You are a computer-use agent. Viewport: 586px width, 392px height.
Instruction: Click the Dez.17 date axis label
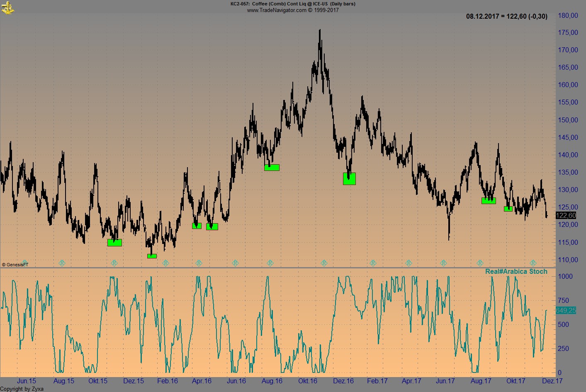(x=552, y=381)
